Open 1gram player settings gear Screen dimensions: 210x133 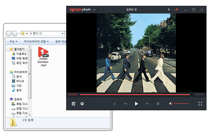(x=82, y=104)
